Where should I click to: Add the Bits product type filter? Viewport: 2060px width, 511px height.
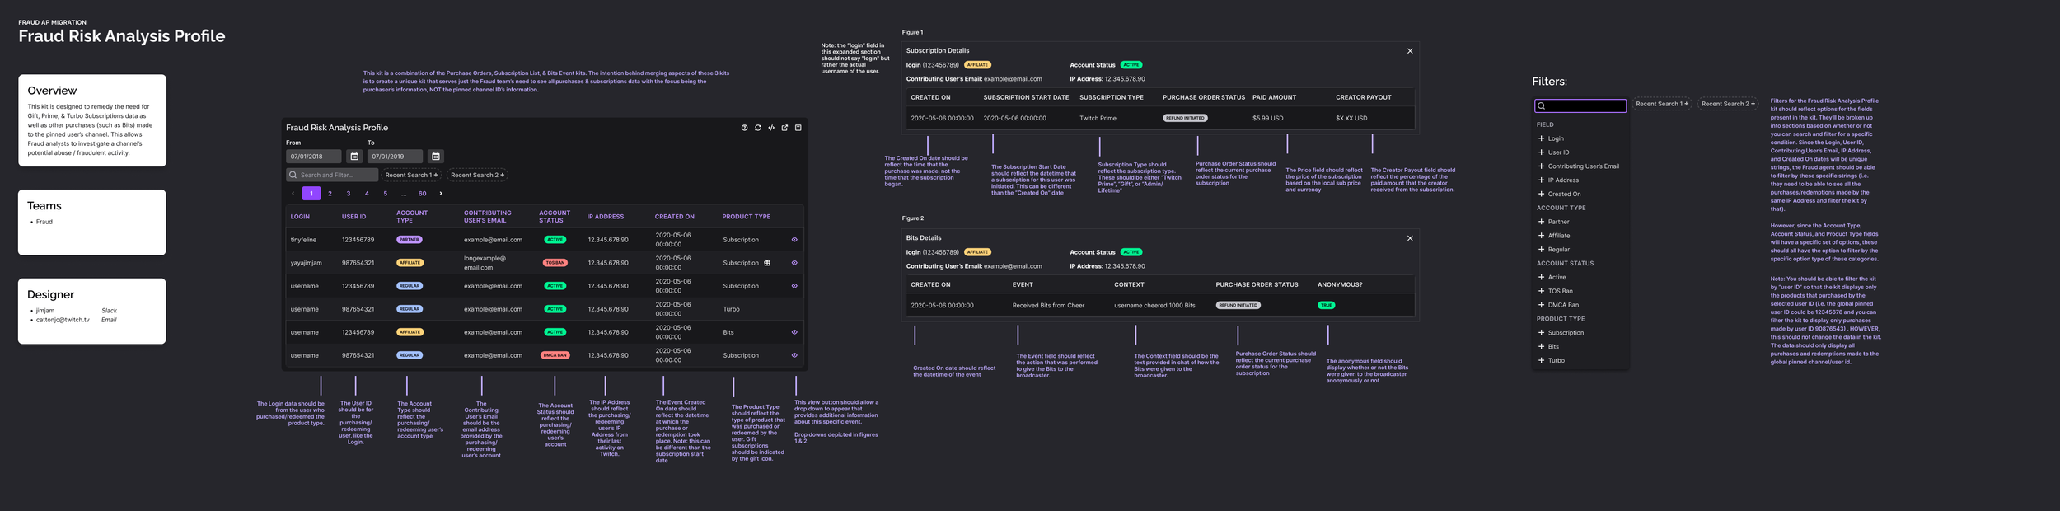(x=1541, y=347)
